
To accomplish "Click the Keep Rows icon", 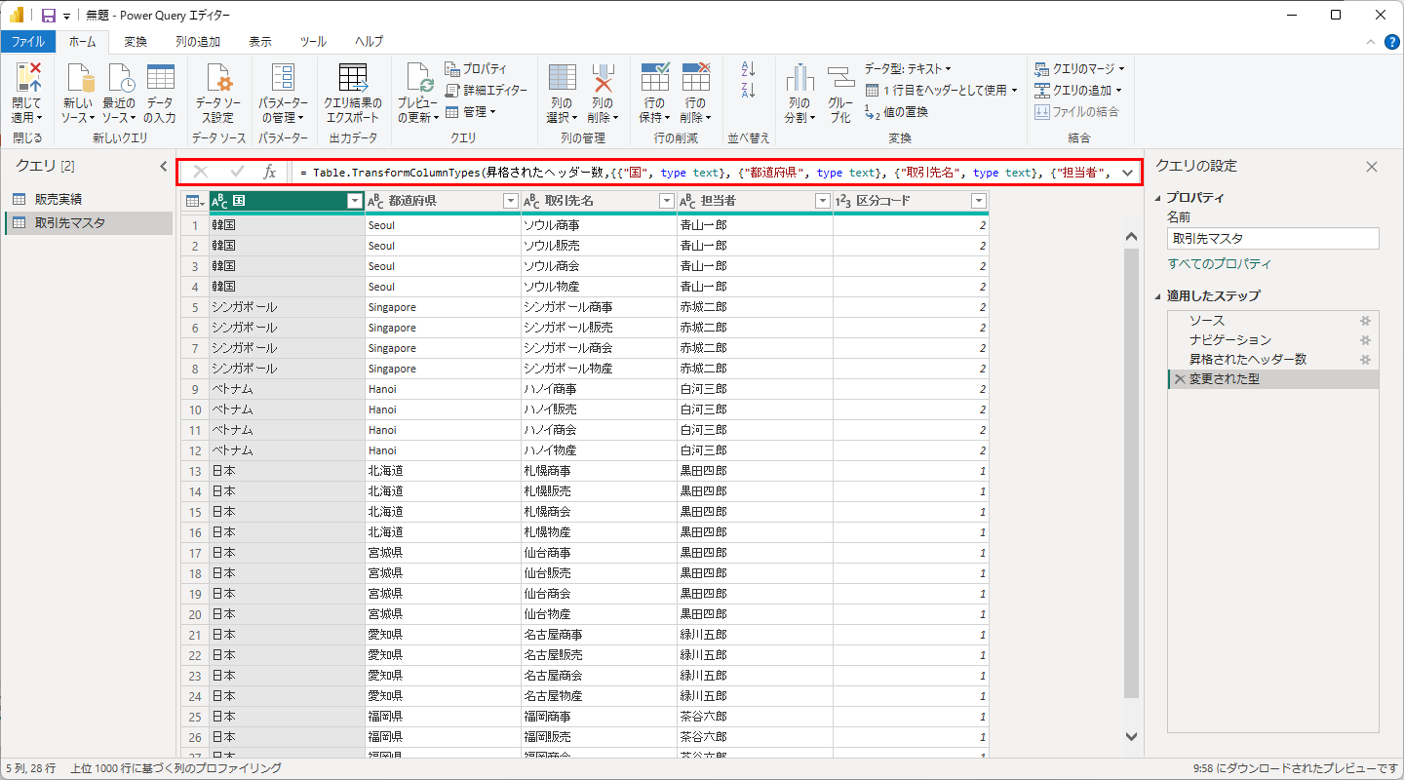I will pyautogui.click(x=654, y=77).
